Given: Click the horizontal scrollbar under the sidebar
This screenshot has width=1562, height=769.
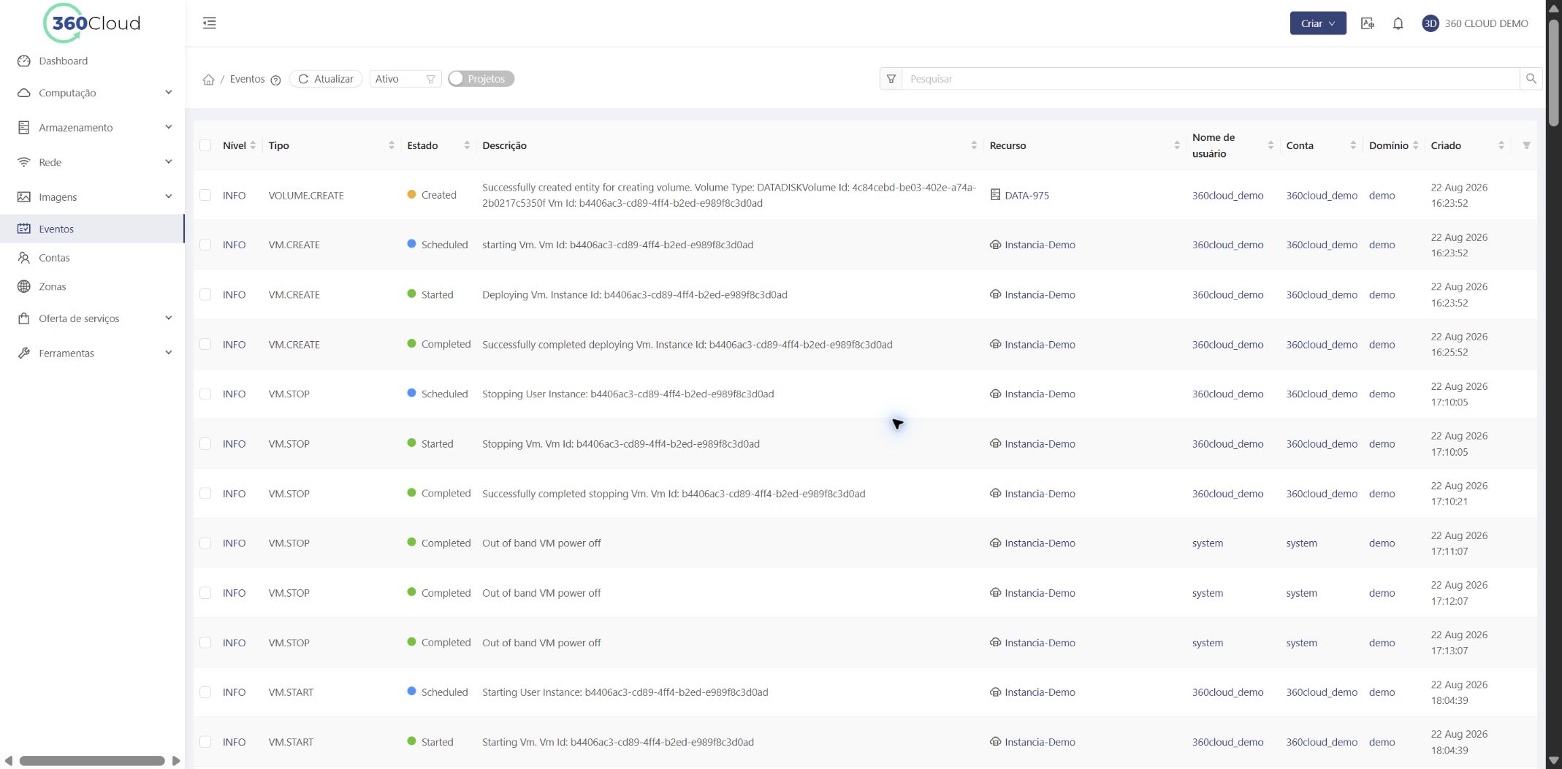Looking at the screenshot, I should pos(92,761).
